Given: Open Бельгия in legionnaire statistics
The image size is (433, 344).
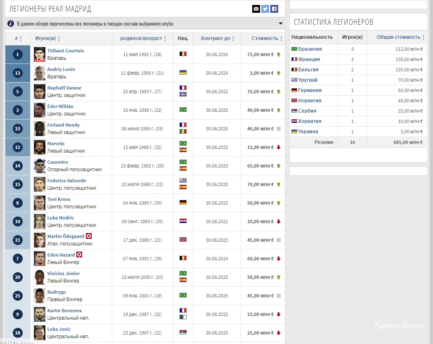Looking at the screenshot, I should pos(308,70).
